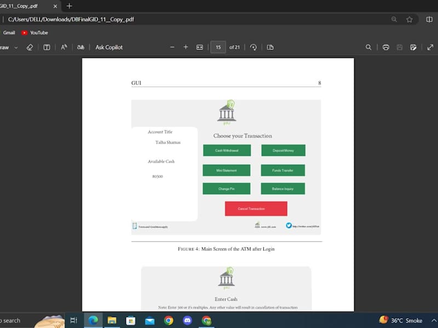Open the YouTube bookmark

34,33
